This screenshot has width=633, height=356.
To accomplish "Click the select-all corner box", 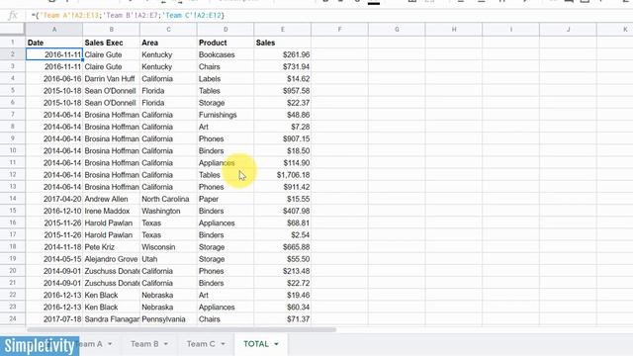I will (x=13, y=30).
